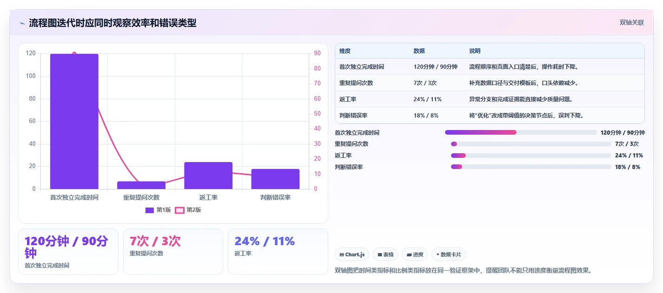Click the 双轴关联 tag in the header
Screen dimensions: 663x293
pos(632,22)
